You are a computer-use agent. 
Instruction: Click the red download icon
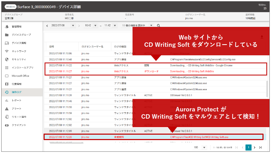262,37
